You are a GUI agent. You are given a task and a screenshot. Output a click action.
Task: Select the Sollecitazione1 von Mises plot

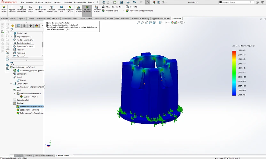[x=29, y=107]
